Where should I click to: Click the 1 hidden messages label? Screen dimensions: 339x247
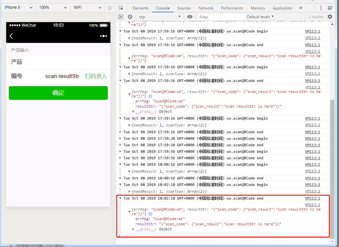coord(316,17)
